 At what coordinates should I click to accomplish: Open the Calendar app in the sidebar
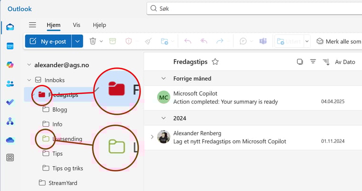(x=10, y=46)
